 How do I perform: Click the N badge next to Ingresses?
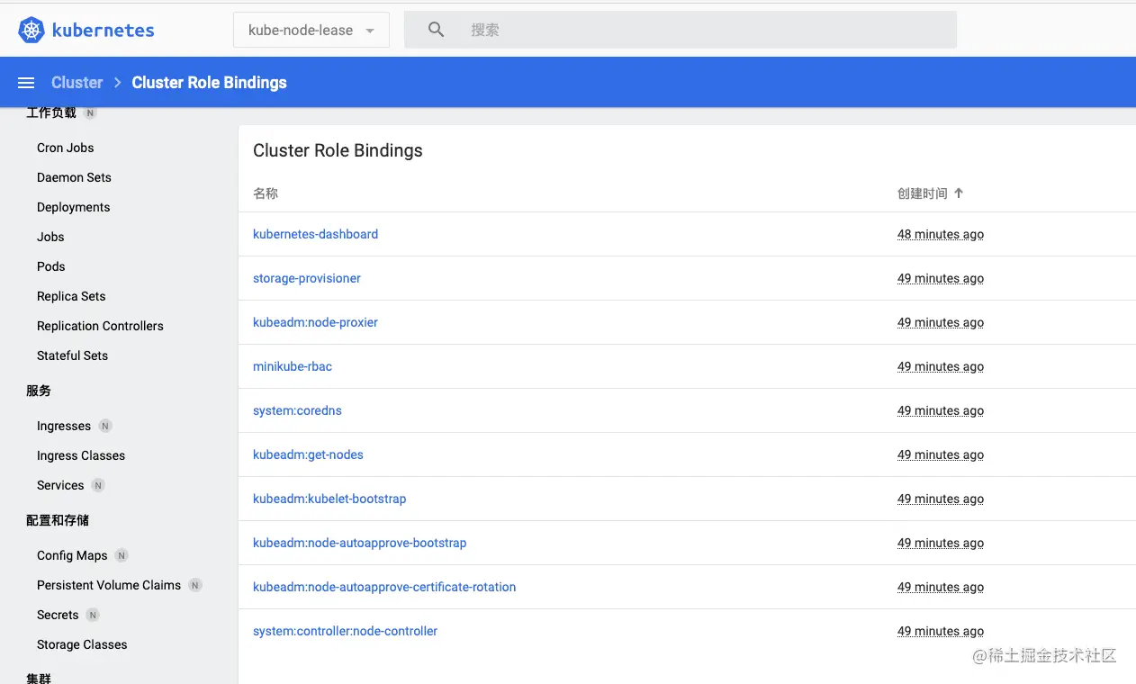105,426
